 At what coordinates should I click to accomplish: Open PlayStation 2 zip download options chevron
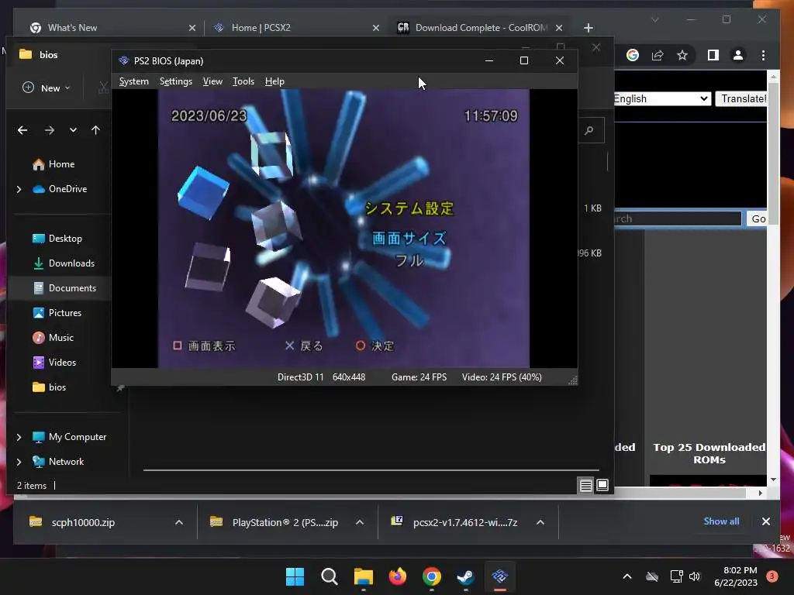point(360,522)
